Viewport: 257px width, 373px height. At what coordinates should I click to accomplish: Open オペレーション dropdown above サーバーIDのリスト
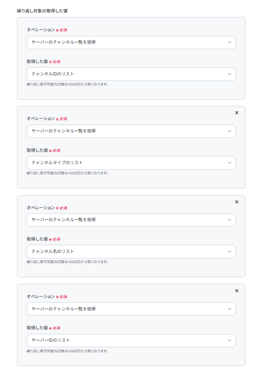pos(131,309)
